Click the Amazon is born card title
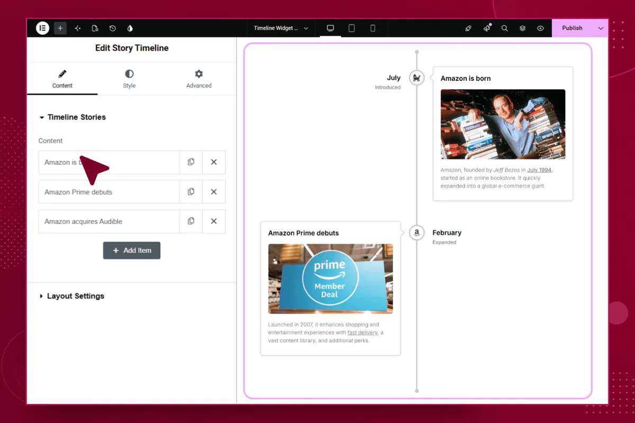Image resolution: width=635 pixels, height=423 pixels. click(466, 78)
